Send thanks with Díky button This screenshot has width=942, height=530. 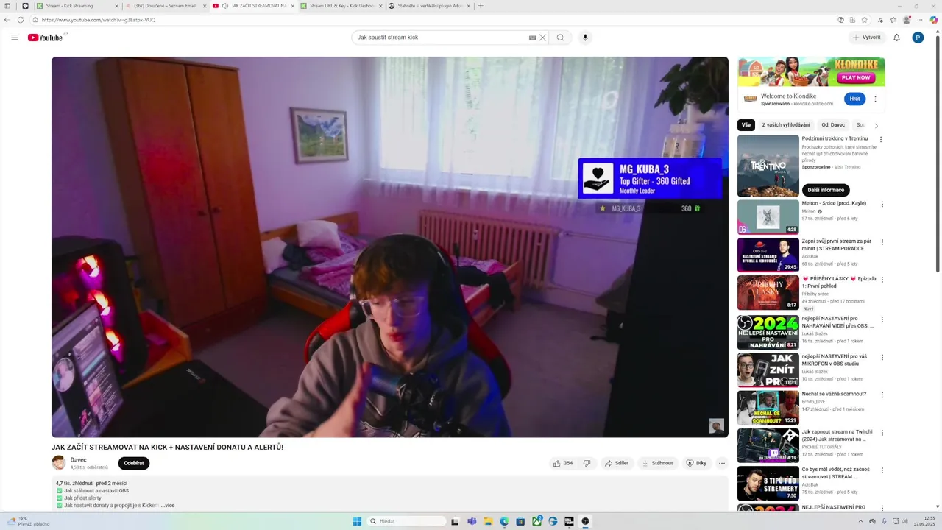click(x=696, y=463)
